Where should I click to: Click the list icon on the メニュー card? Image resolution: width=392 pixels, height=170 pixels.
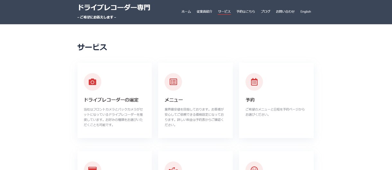173,82
